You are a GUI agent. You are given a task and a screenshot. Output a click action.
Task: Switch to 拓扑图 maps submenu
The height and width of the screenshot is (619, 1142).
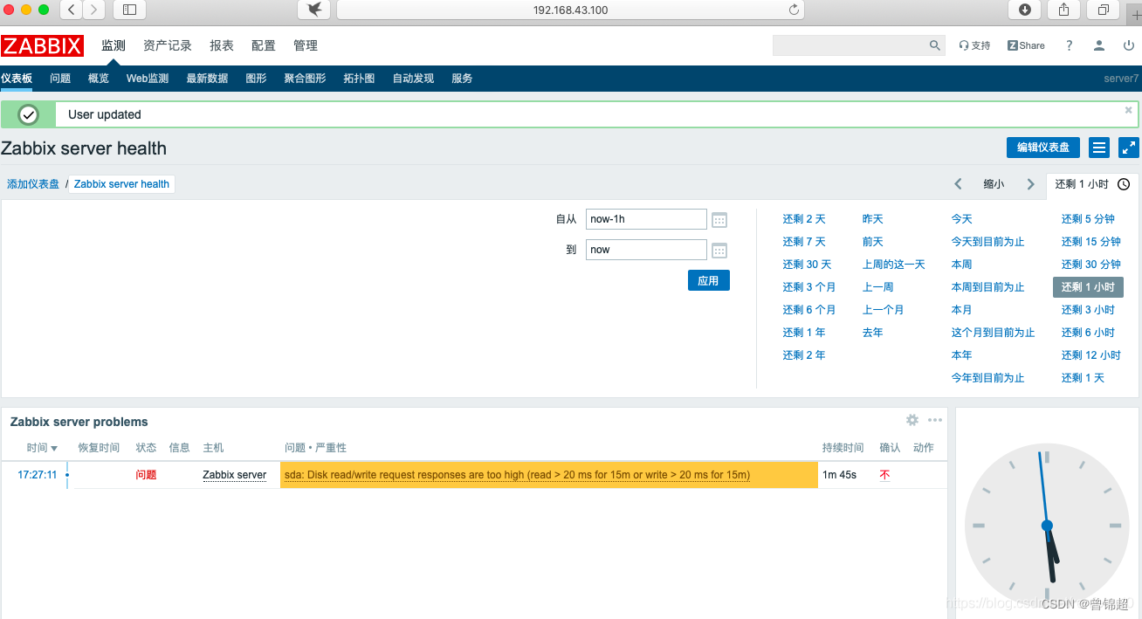(359, 79)
